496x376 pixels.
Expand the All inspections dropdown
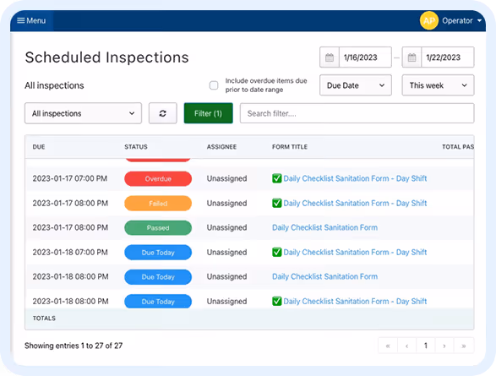tap(83, 113)
